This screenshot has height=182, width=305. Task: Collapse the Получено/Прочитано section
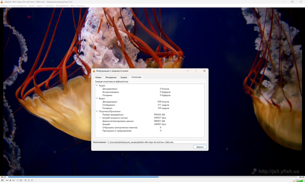point(97,112)
